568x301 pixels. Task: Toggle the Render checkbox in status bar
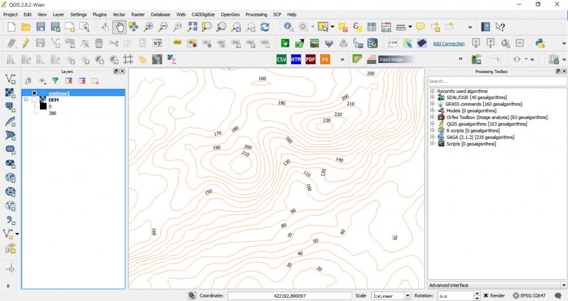(x=486, y=295)
